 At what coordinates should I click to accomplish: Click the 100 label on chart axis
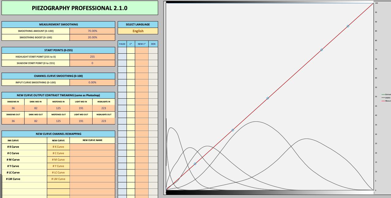377,3
